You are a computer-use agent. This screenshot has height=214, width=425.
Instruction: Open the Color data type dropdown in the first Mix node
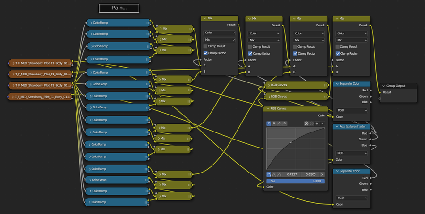219,33
